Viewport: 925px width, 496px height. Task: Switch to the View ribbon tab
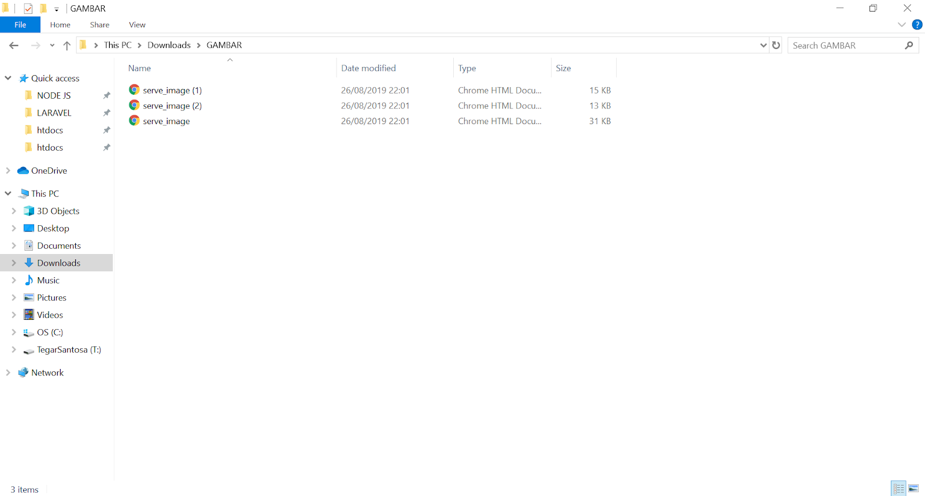[x=137, y=25]
